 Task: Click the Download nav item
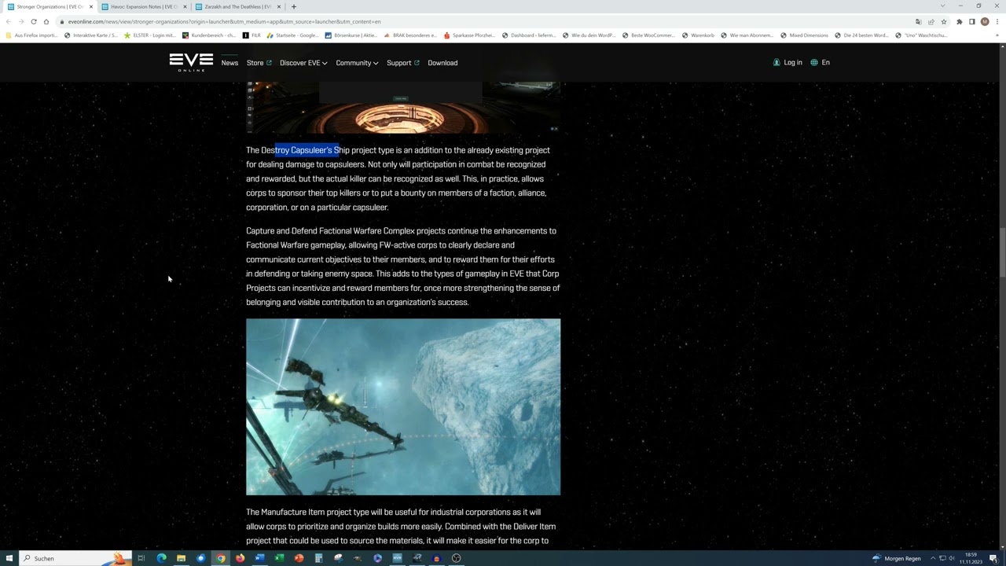click(442, 63)
